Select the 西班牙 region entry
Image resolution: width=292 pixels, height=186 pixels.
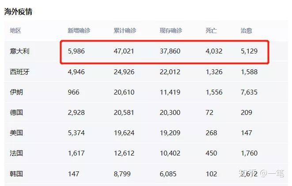click(x=19, y=72)
